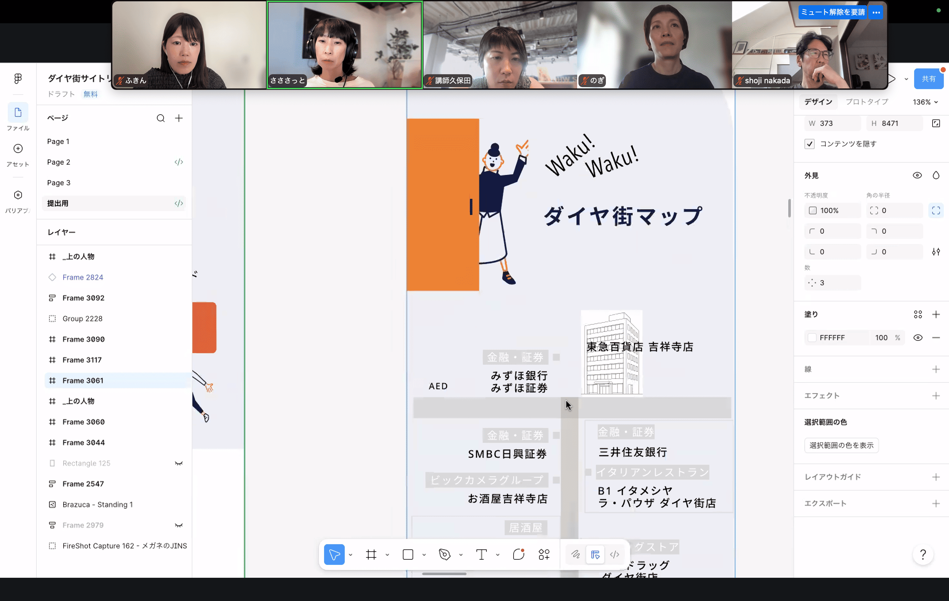The height and width of the screenshot is (601, 949).
Task: Add an effect with plus icon
Action: click(x=936, y=396)
